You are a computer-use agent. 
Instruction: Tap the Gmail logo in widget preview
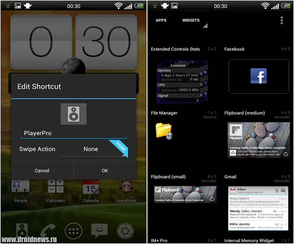click(233, 191)
